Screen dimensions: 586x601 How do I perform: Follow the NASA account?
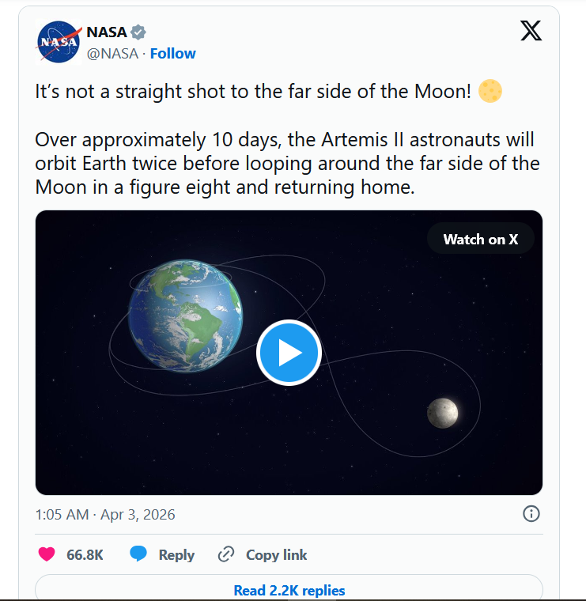click(x=173, y=54)
